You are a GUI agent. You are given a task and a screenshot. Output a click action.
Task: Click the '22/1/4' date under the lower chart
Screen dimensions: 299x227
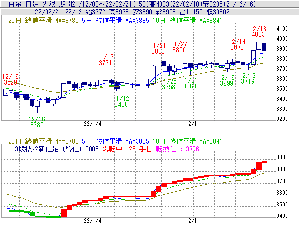click(92, 220)
